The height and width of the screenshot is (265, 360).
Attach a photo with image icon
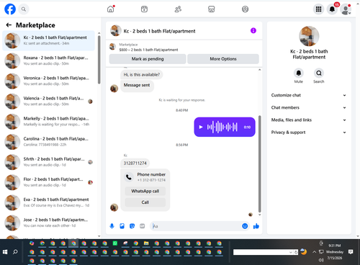[122, 226]
